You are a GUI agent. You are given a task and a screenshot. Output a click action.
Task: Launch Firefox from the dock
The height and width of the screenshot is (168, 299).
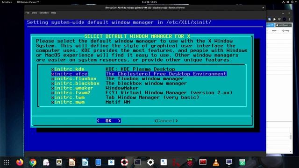point(20,162)
